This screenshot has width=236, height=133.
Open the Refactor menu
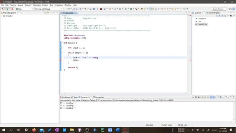[x=28, y=5]
